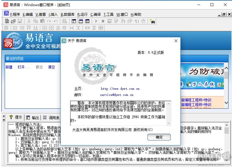
Task: Click the Redo arrow icon
Action: point(49,21)
